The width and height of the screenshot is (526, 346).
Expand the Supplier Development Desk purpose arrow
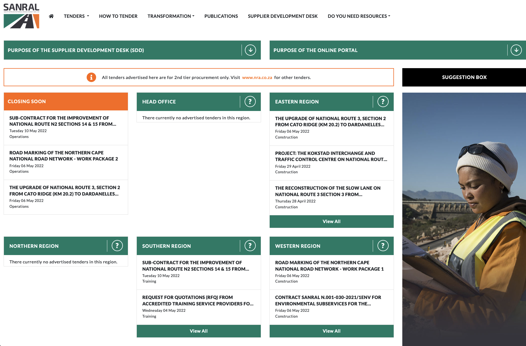(x=250, y=50)
